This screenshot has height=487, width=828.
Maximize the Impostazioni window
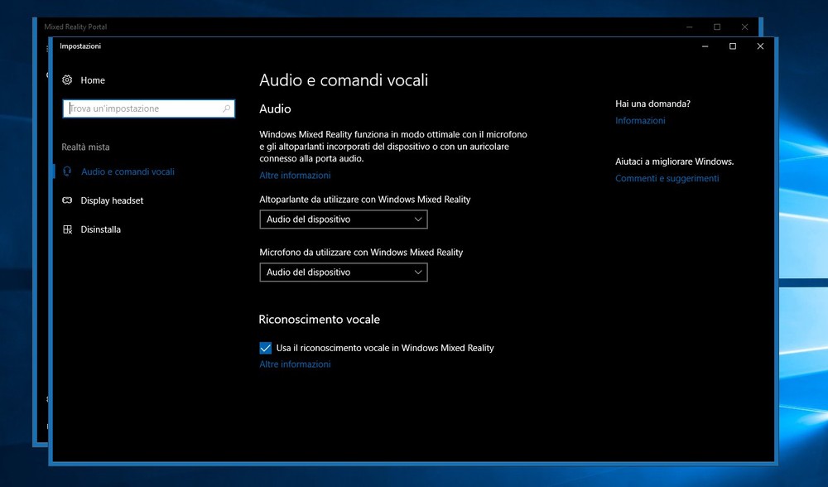click(733, 46)
